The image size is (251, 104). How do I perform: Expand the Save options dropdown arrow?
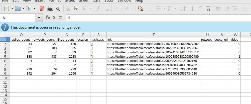point(34,8)
